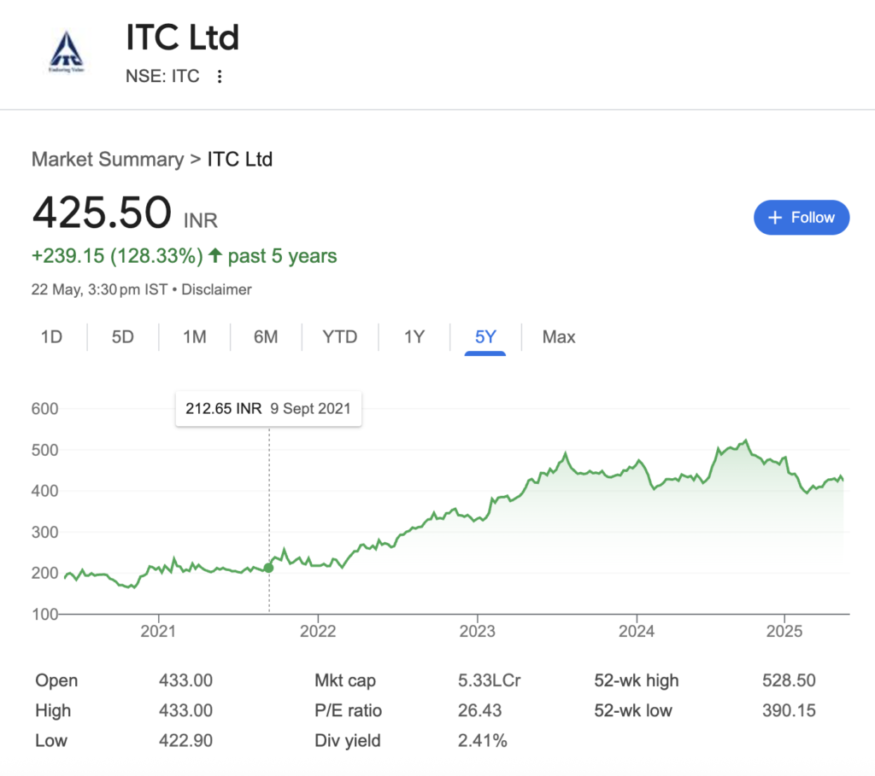The height and width of the screenshot is (776, 875).
Task: Show year-to-date YTD chart
Action: click(x=340, y=336)
